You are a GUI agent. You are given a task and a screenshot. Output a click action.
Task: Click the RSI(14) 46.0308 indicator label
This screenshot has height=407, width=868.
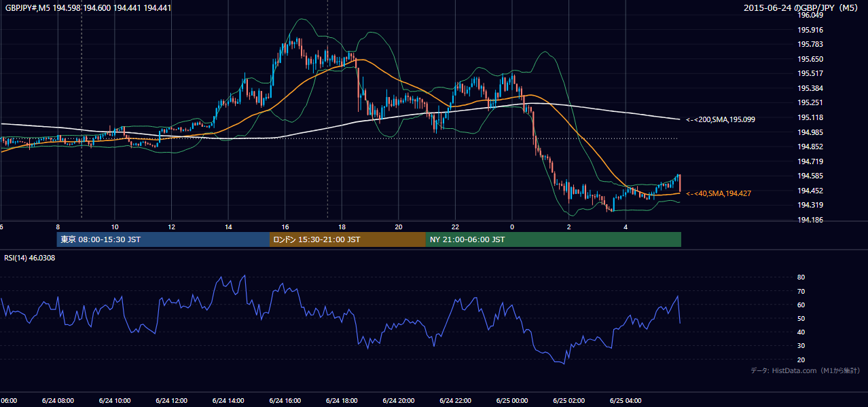pos(30,258)
